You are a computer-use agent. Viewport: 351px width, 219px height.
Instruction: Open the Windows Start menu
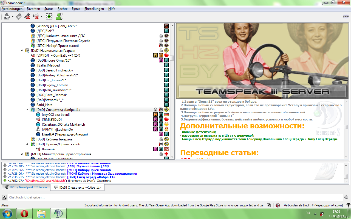tap(7, 214)
